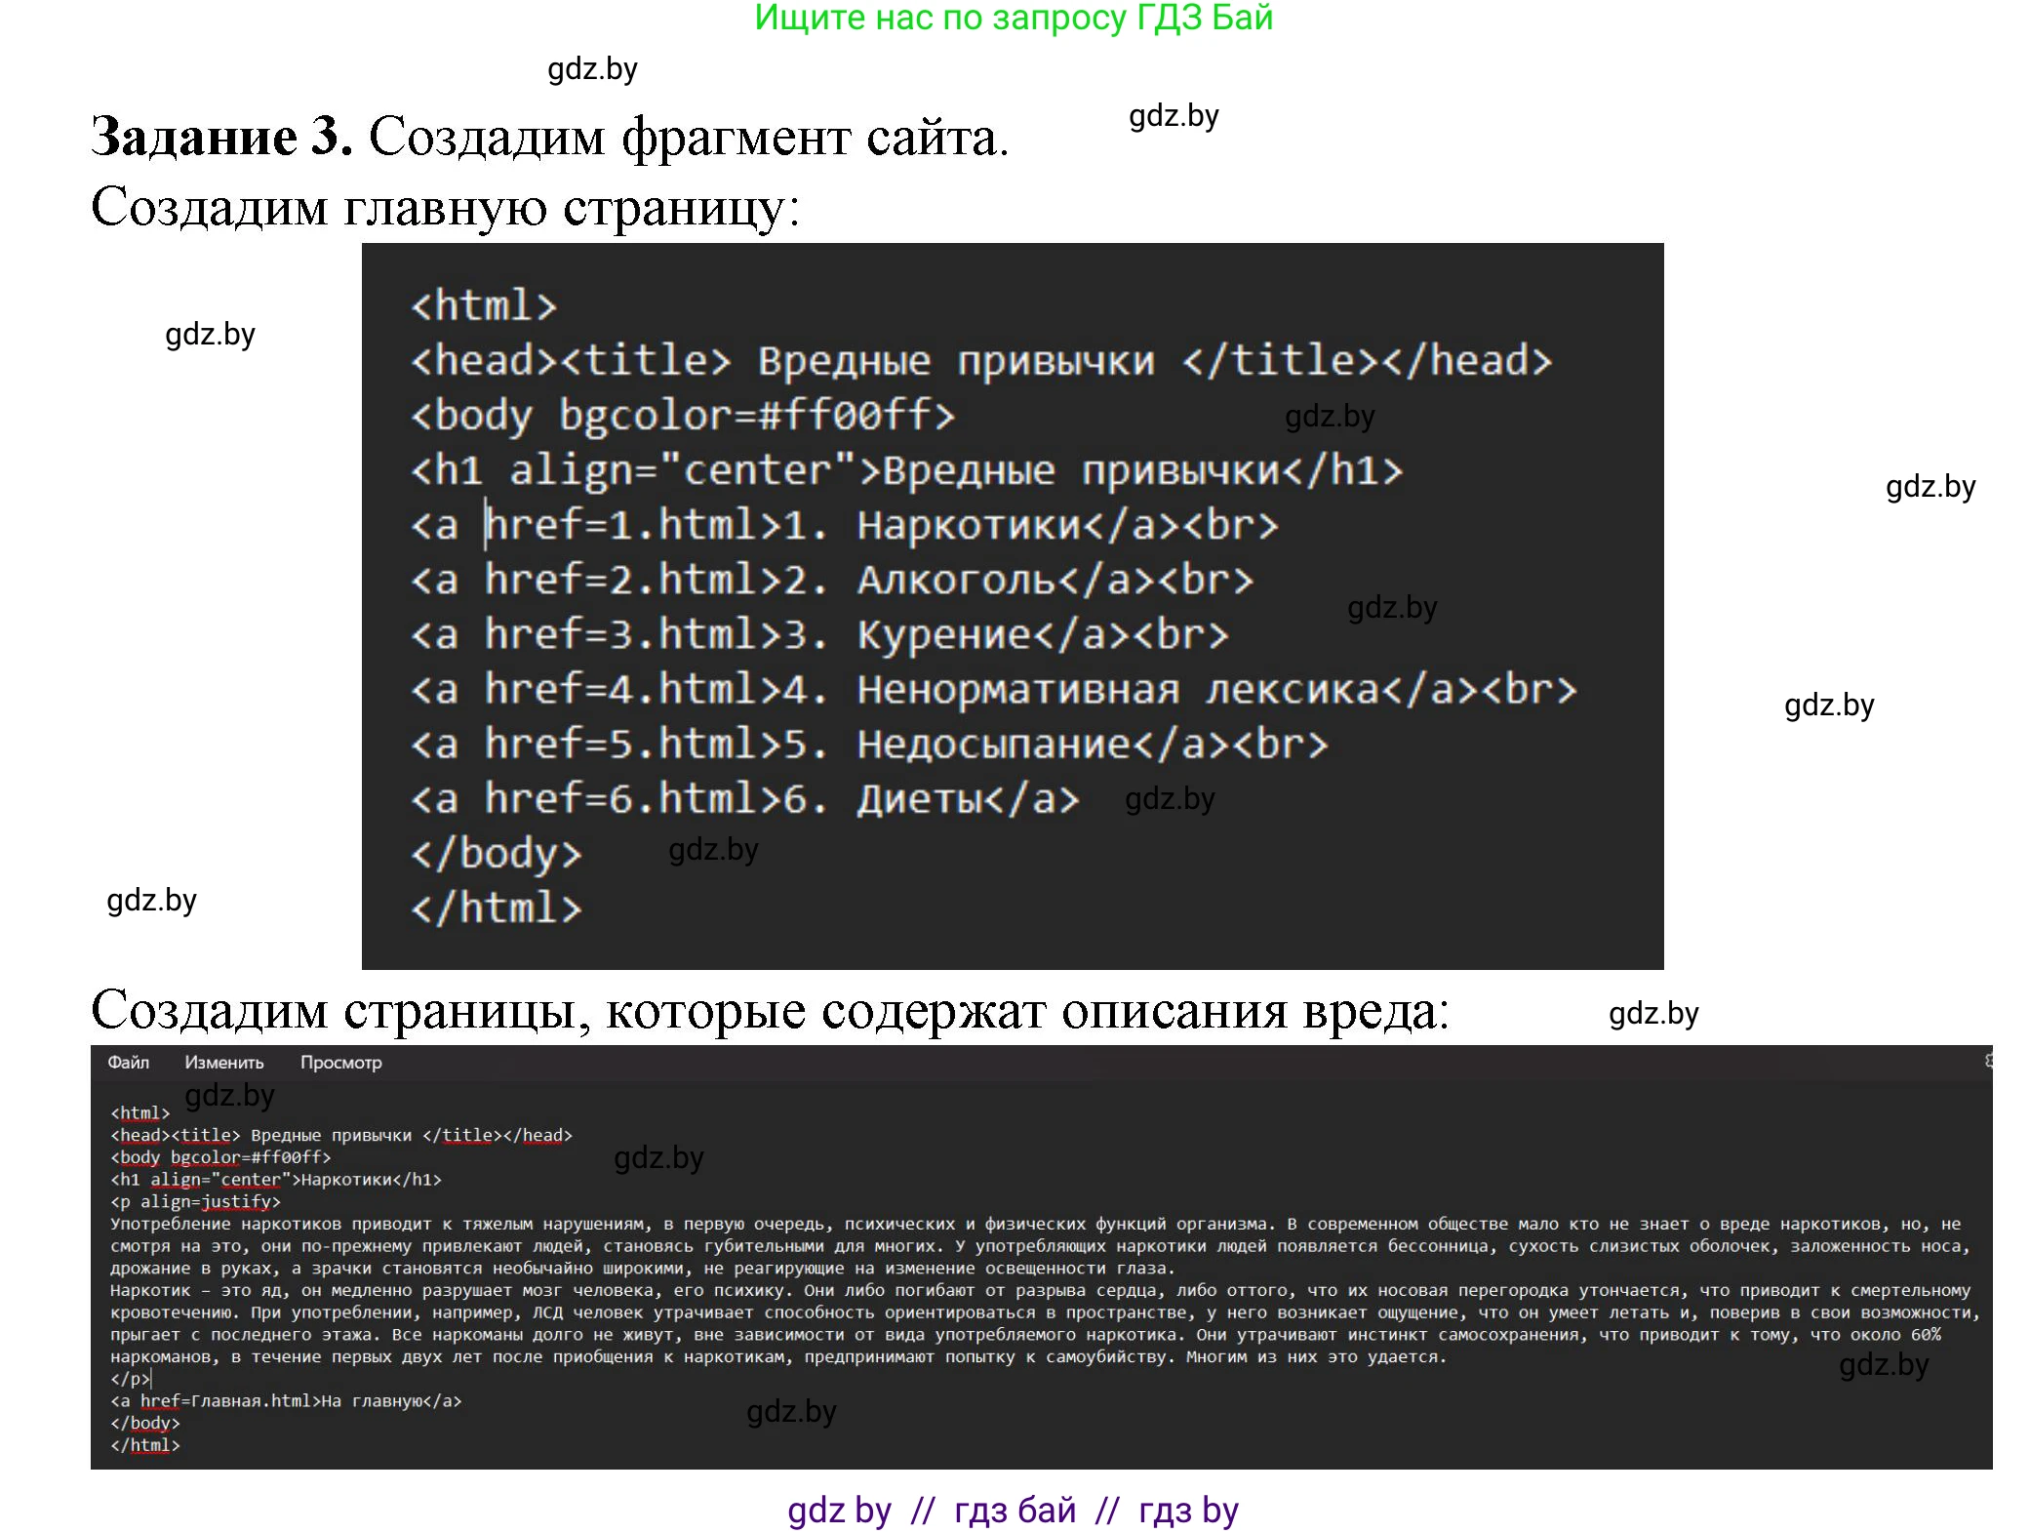Click the '6. Диеты' code line
The height and width of the screenshot is (1533, 2030).
tap(744, 799)
